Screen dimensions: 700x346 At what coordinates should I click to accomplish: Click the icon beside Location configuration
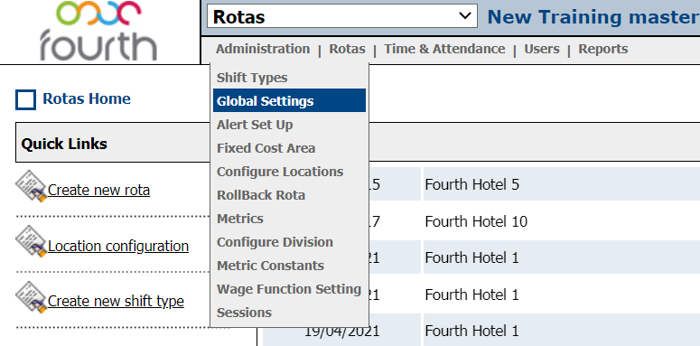32,242
